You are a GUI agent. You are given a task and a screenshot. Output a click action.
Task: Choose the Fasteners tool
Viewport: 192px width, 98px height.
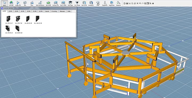pos(105,3)
